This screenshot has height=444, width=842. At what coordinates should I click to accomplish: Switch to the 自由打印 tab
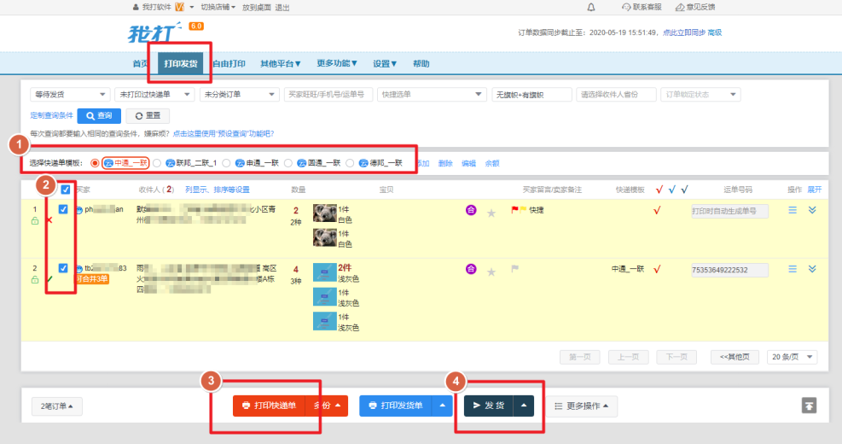[x=229, y=63]
